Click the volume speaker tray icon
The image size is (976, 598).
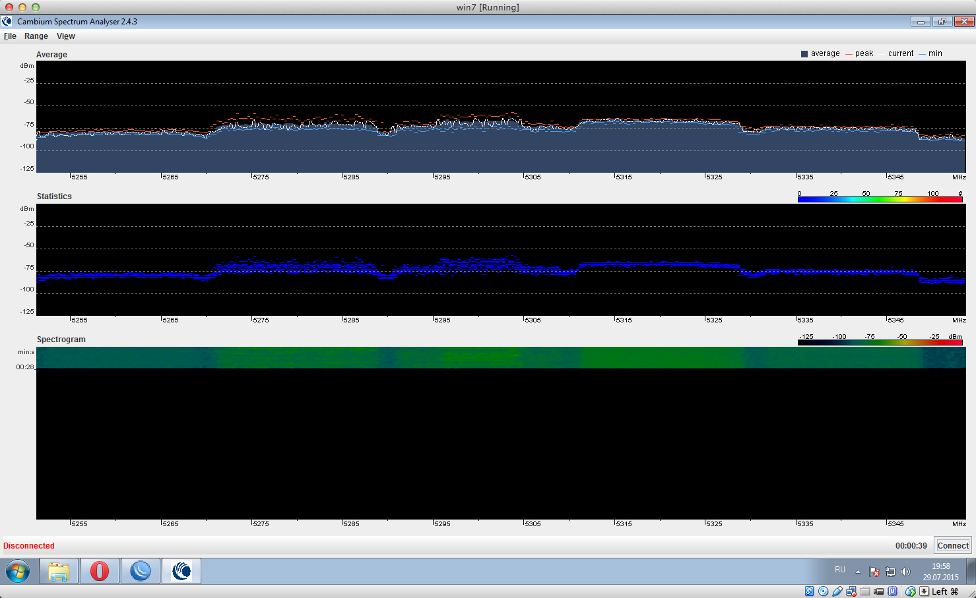tap(905, 572)
